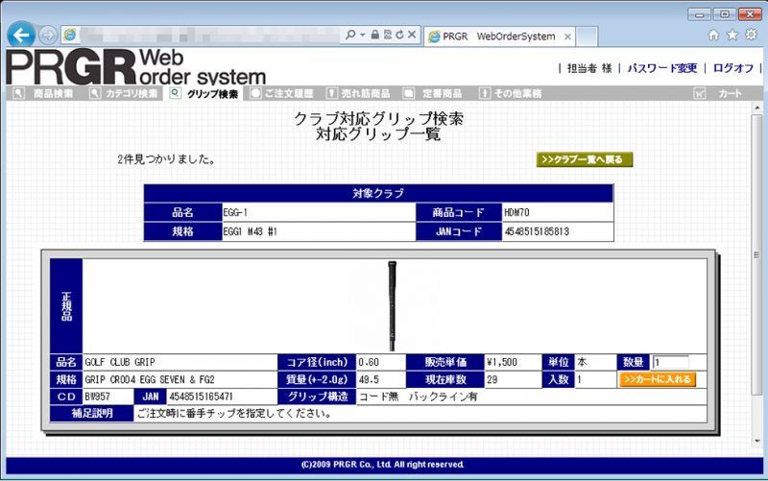The width and height of the screenshot is (768, 481).
Task: Open browser Tools gear icon
Action: pyautogui.click(x=751, y=35)
